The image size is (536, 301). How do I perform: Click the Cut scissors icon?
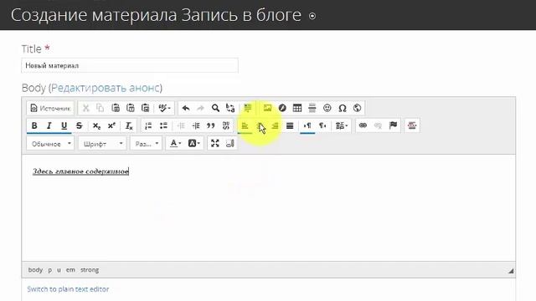pyautogui.click(x=85, y=108)
